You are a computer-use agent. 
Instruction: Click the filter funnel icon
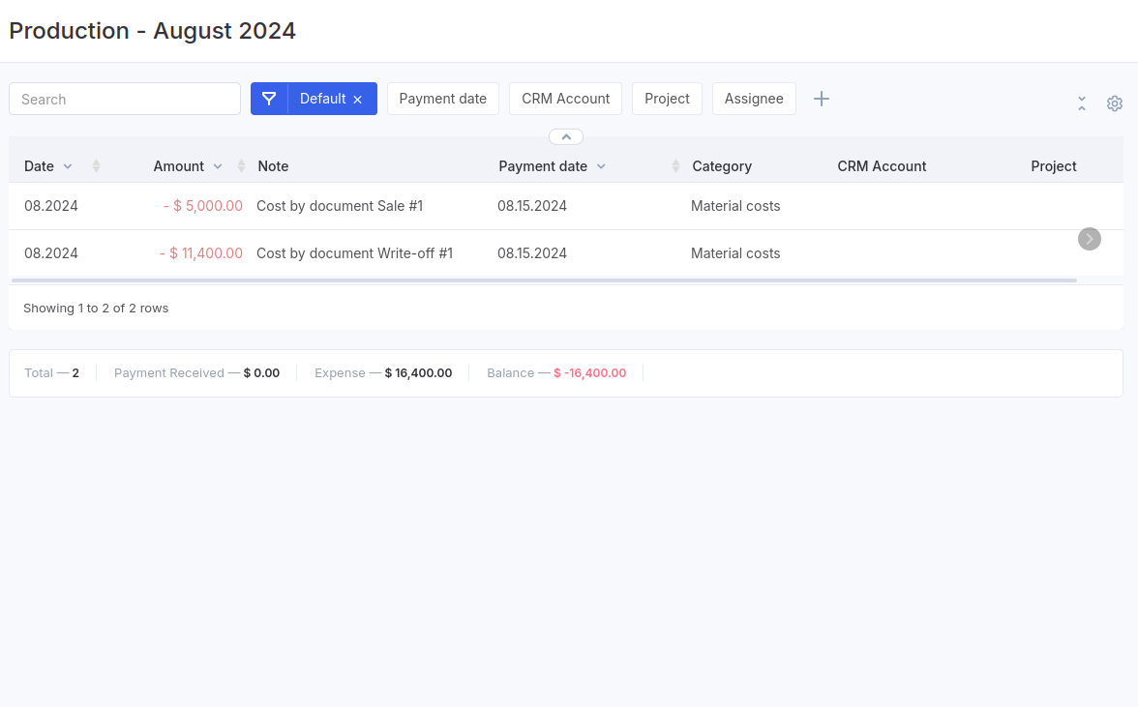coord(269,99)
